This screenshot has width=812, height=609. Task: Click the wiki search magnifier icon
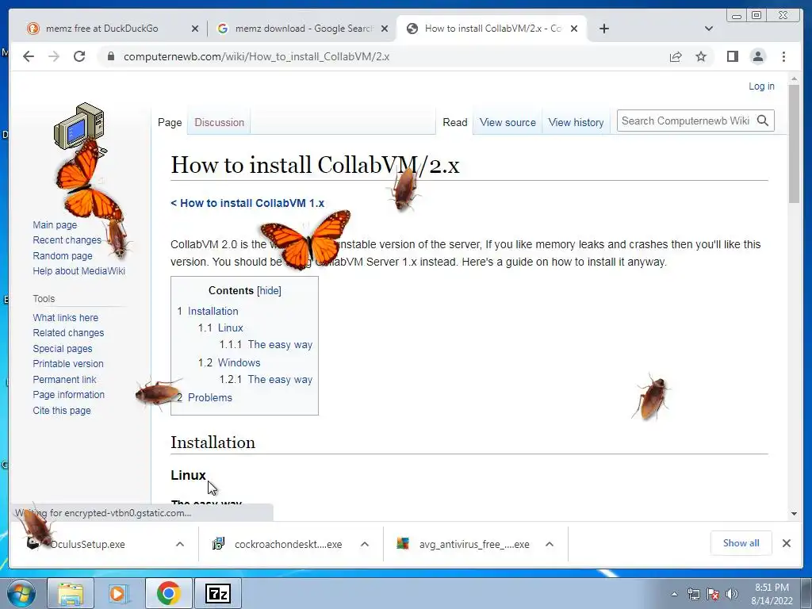762,121
